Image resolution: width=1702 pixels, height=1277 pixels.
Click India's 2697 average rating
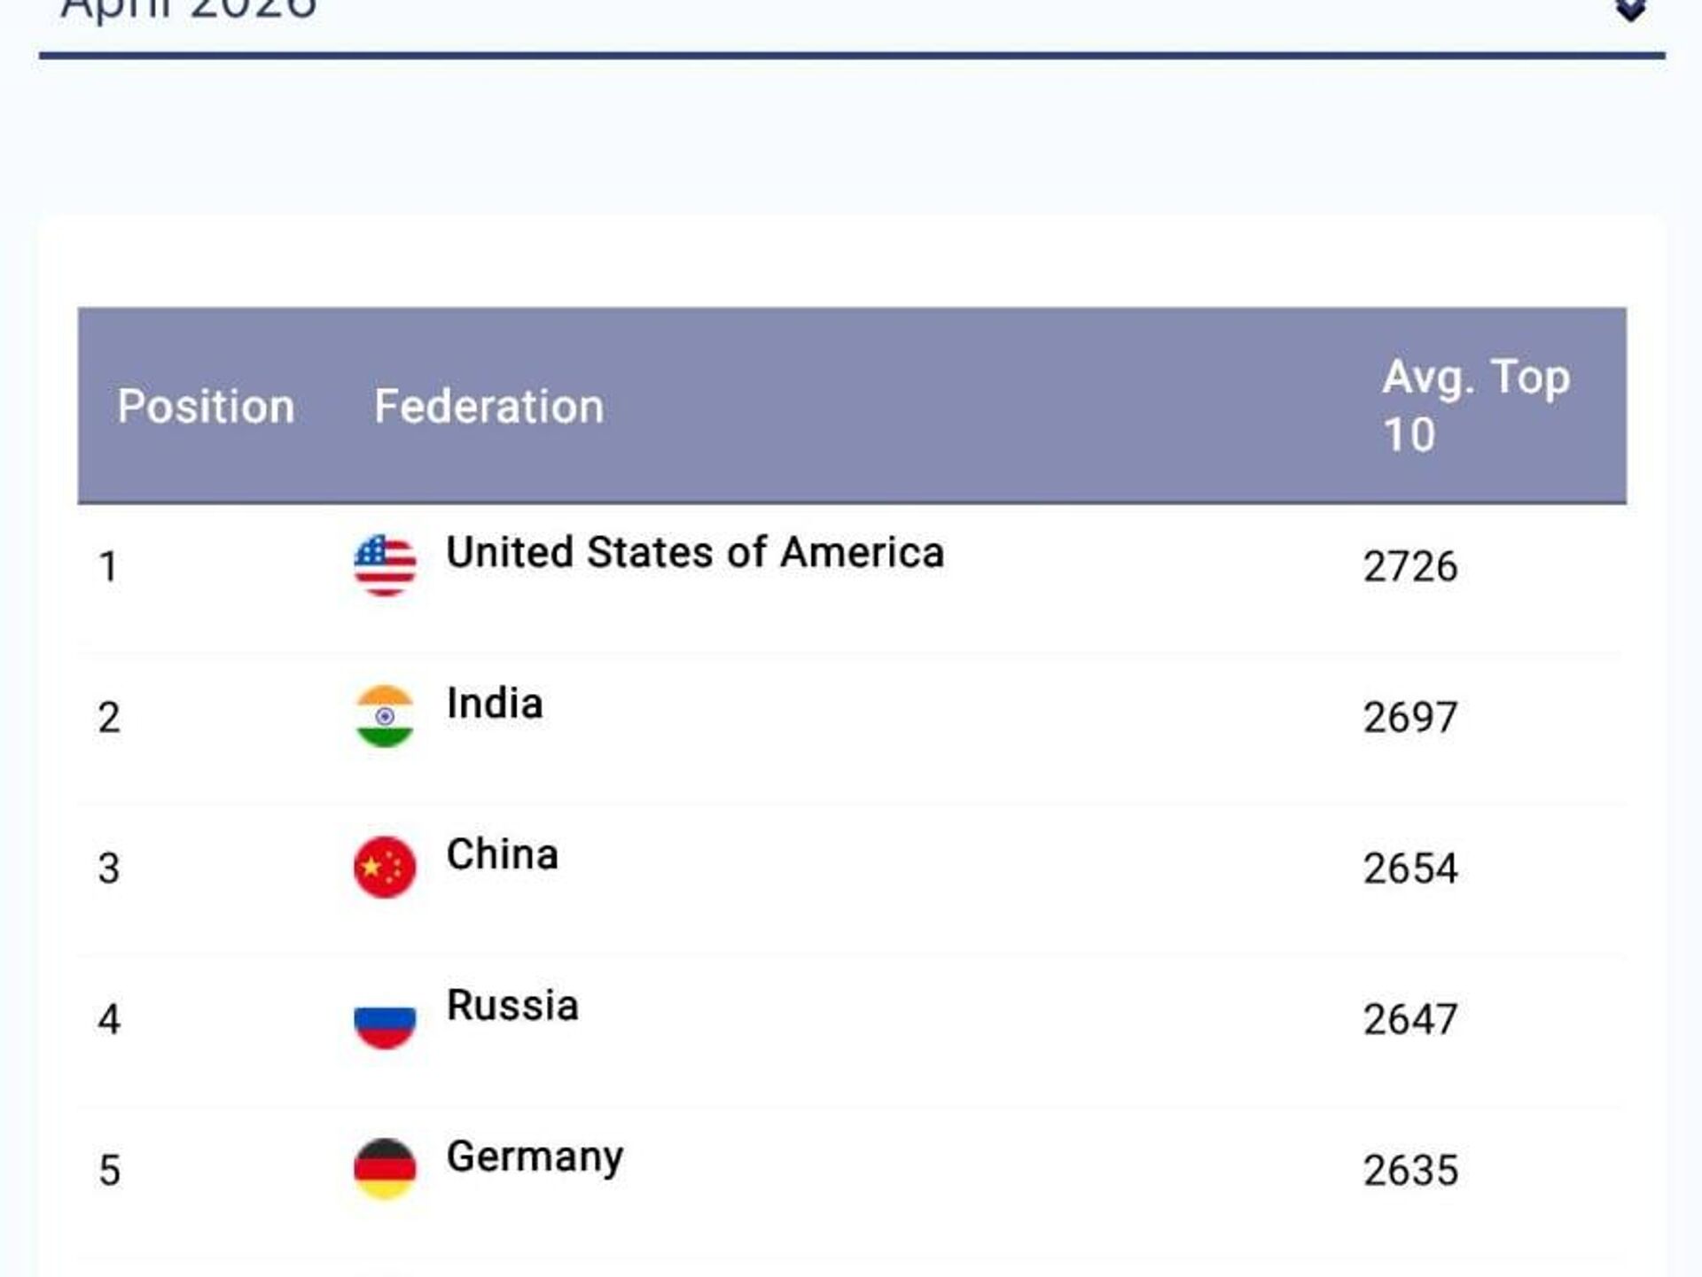coord(1410,717)
